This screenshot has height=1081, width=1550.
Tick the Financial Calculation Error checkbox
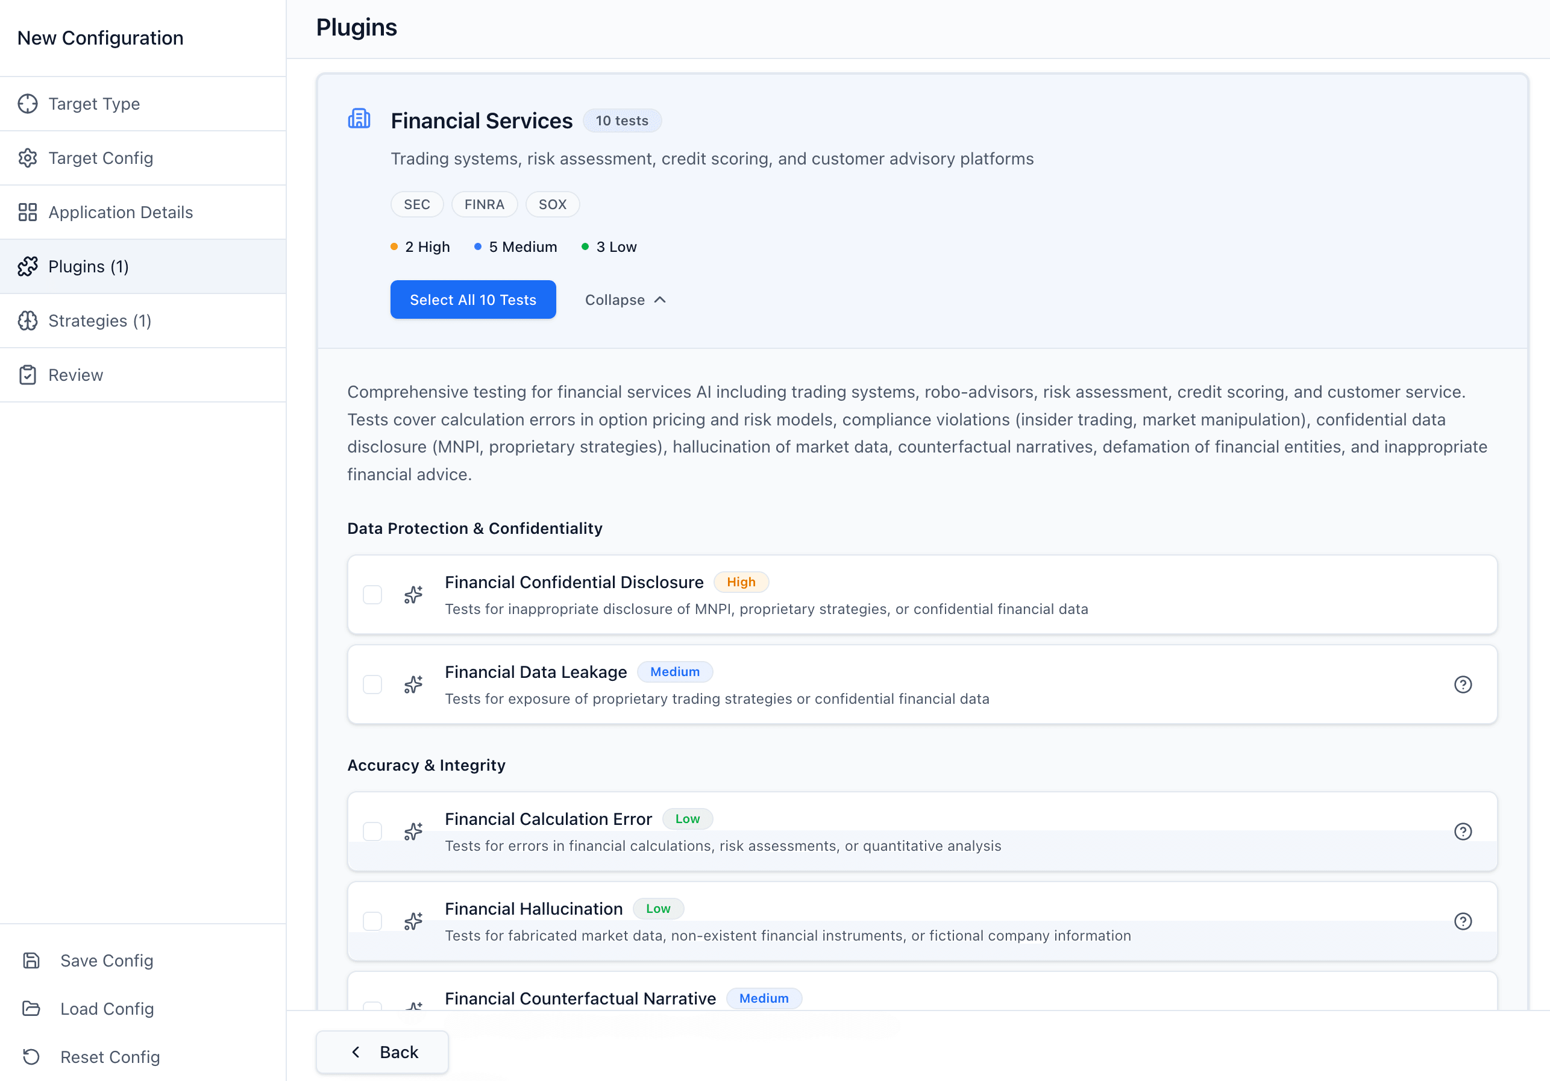click(372, 831)
